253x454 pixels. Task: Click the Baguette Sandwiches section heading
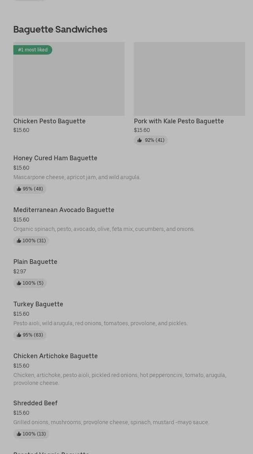pos(60,29)
